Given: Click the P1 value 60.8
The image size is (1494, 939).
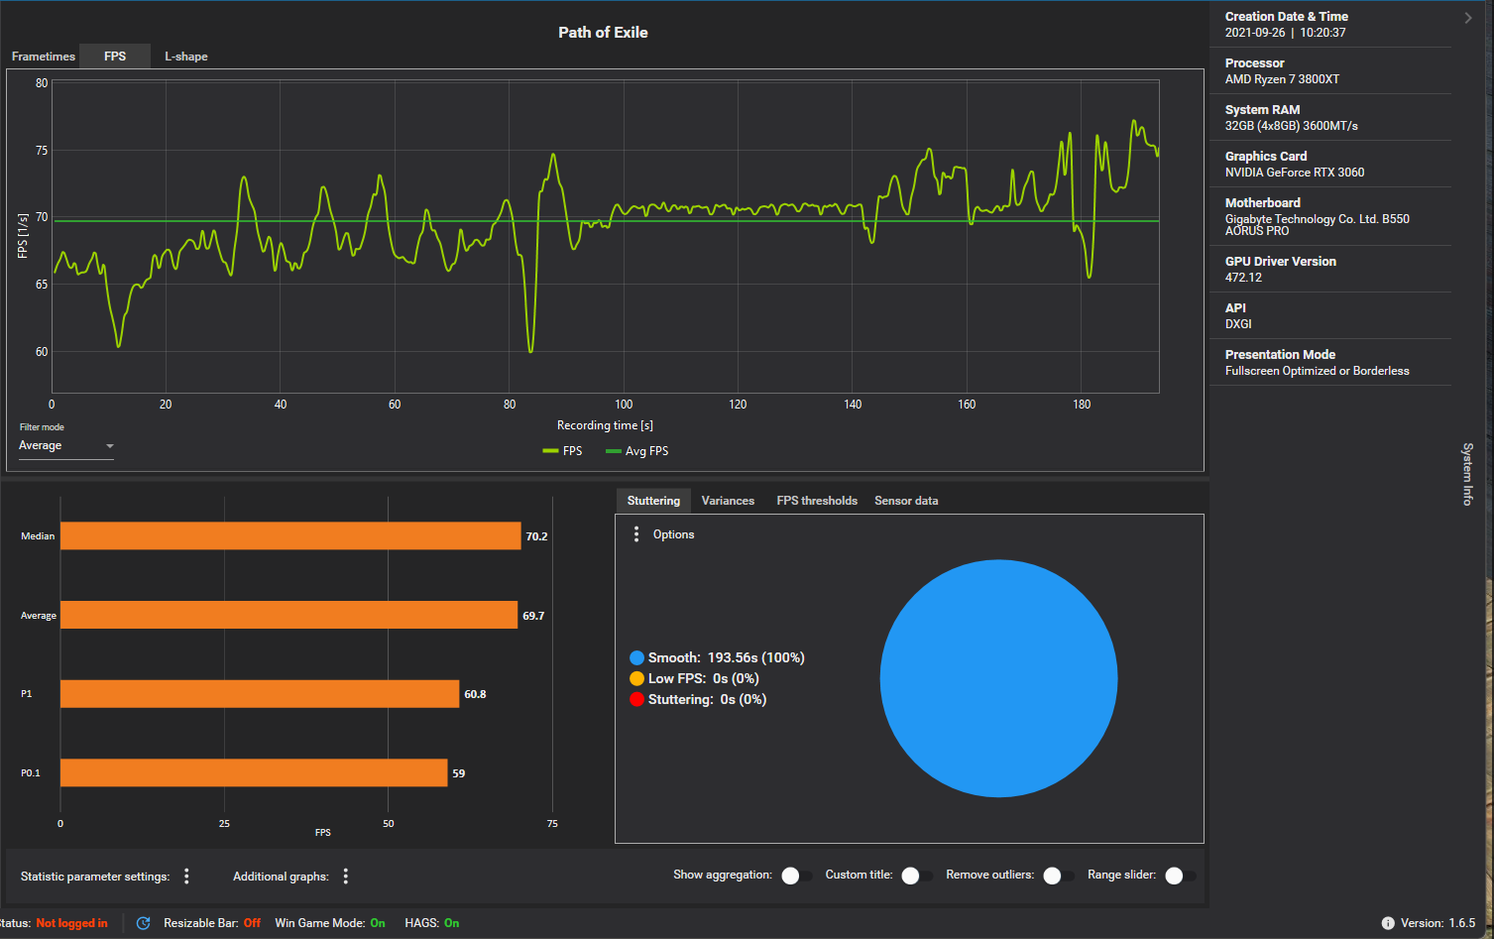Looking at the screenshot, I should [x=475, y=694].
